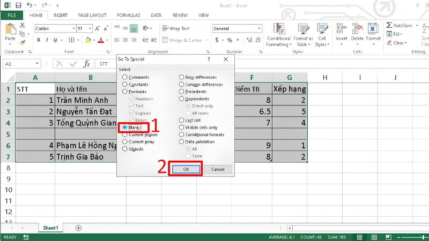Open the FORMULAS ribbon tab
The width and height of the screenshot is (429, 241).
coord(129,16)
